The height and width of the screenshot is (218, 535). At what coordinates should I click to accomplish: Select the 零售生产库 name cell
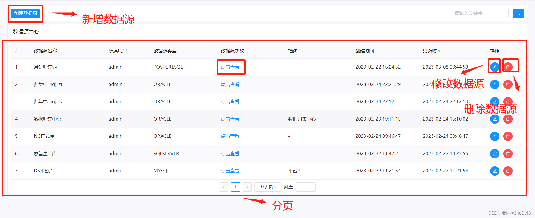pos(45,153)
